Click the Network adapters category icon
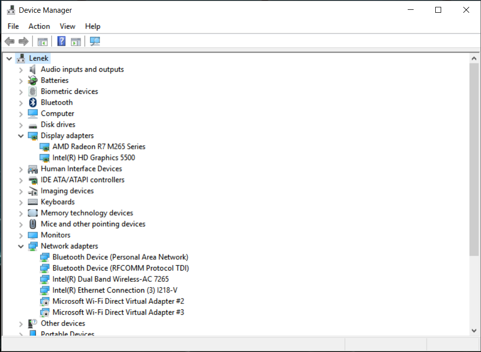Viewport: 481px width, 352px height. (33, 246)
